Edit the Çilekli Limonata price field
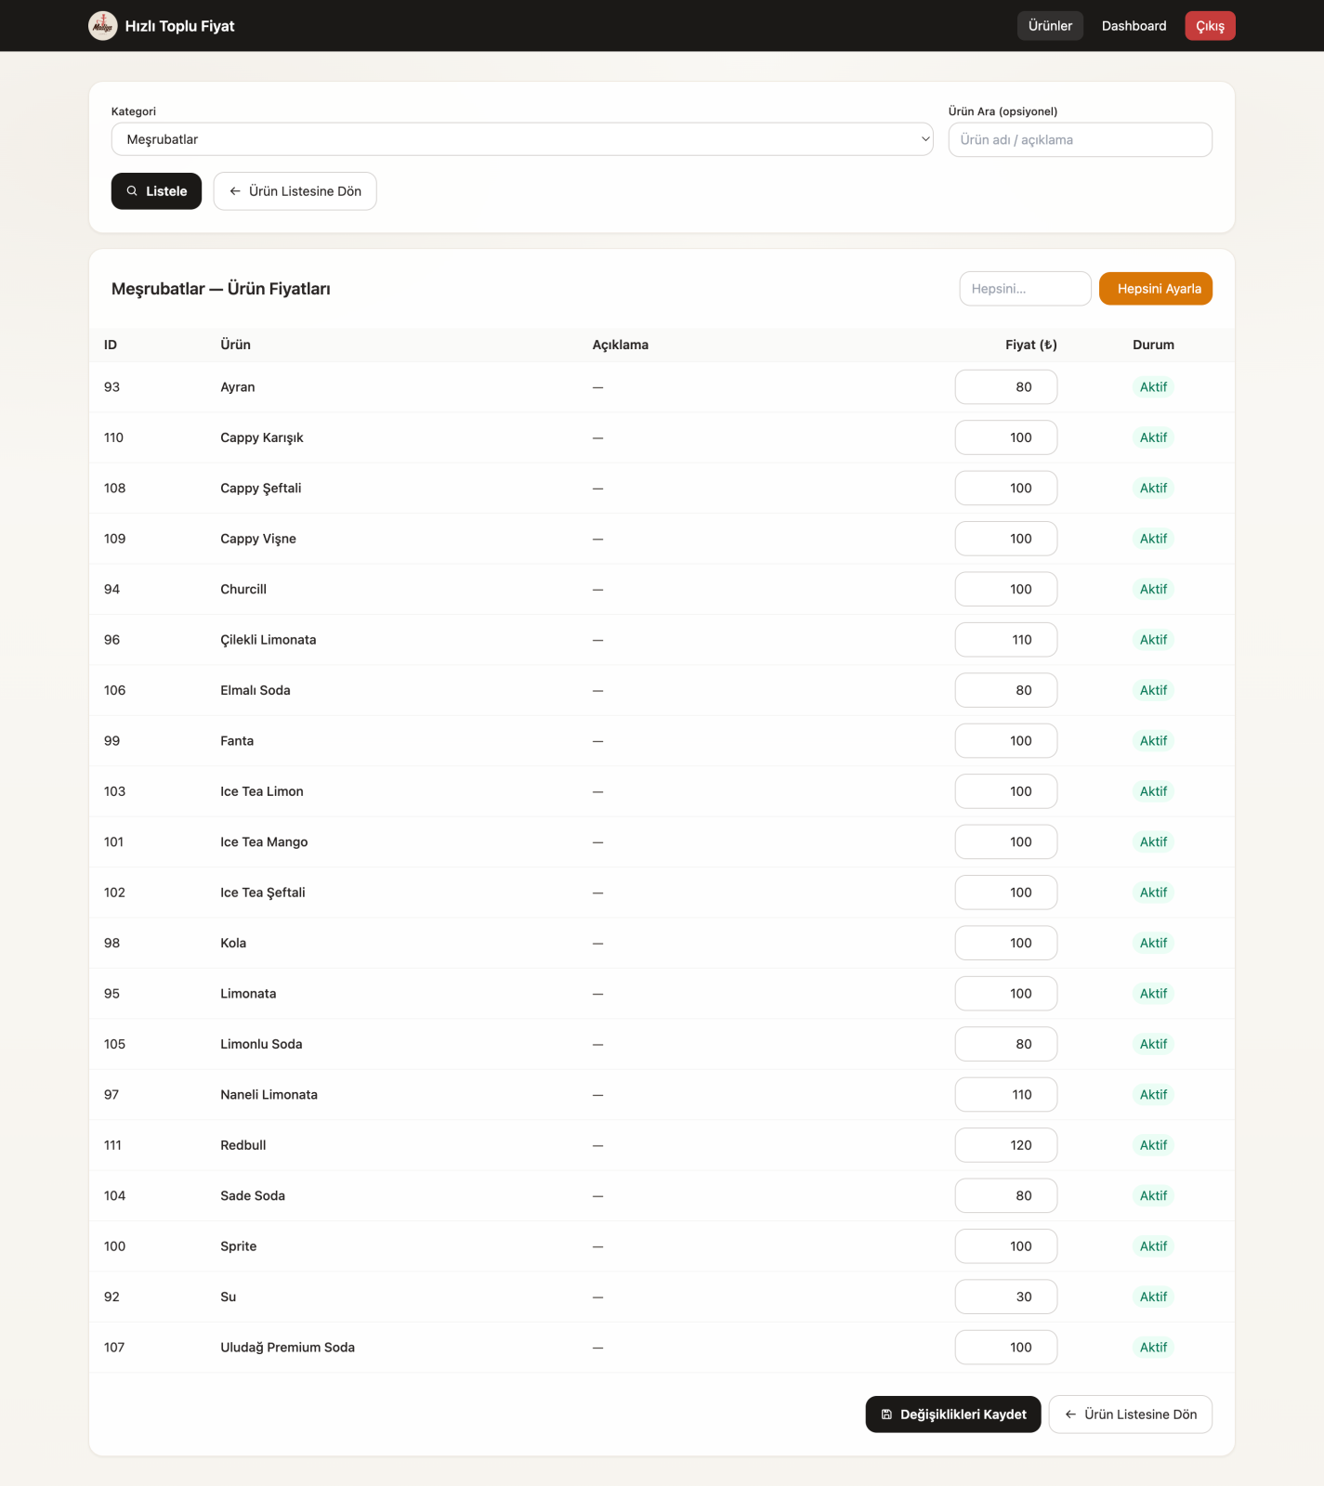The height and width of the screenshot is (1486, 1324). point(1005,640)
